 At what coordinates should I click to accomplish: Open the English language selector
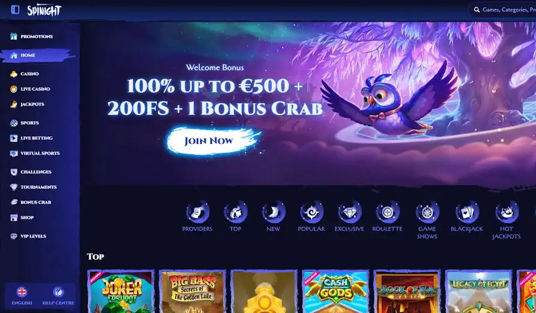tap(22, 296)
